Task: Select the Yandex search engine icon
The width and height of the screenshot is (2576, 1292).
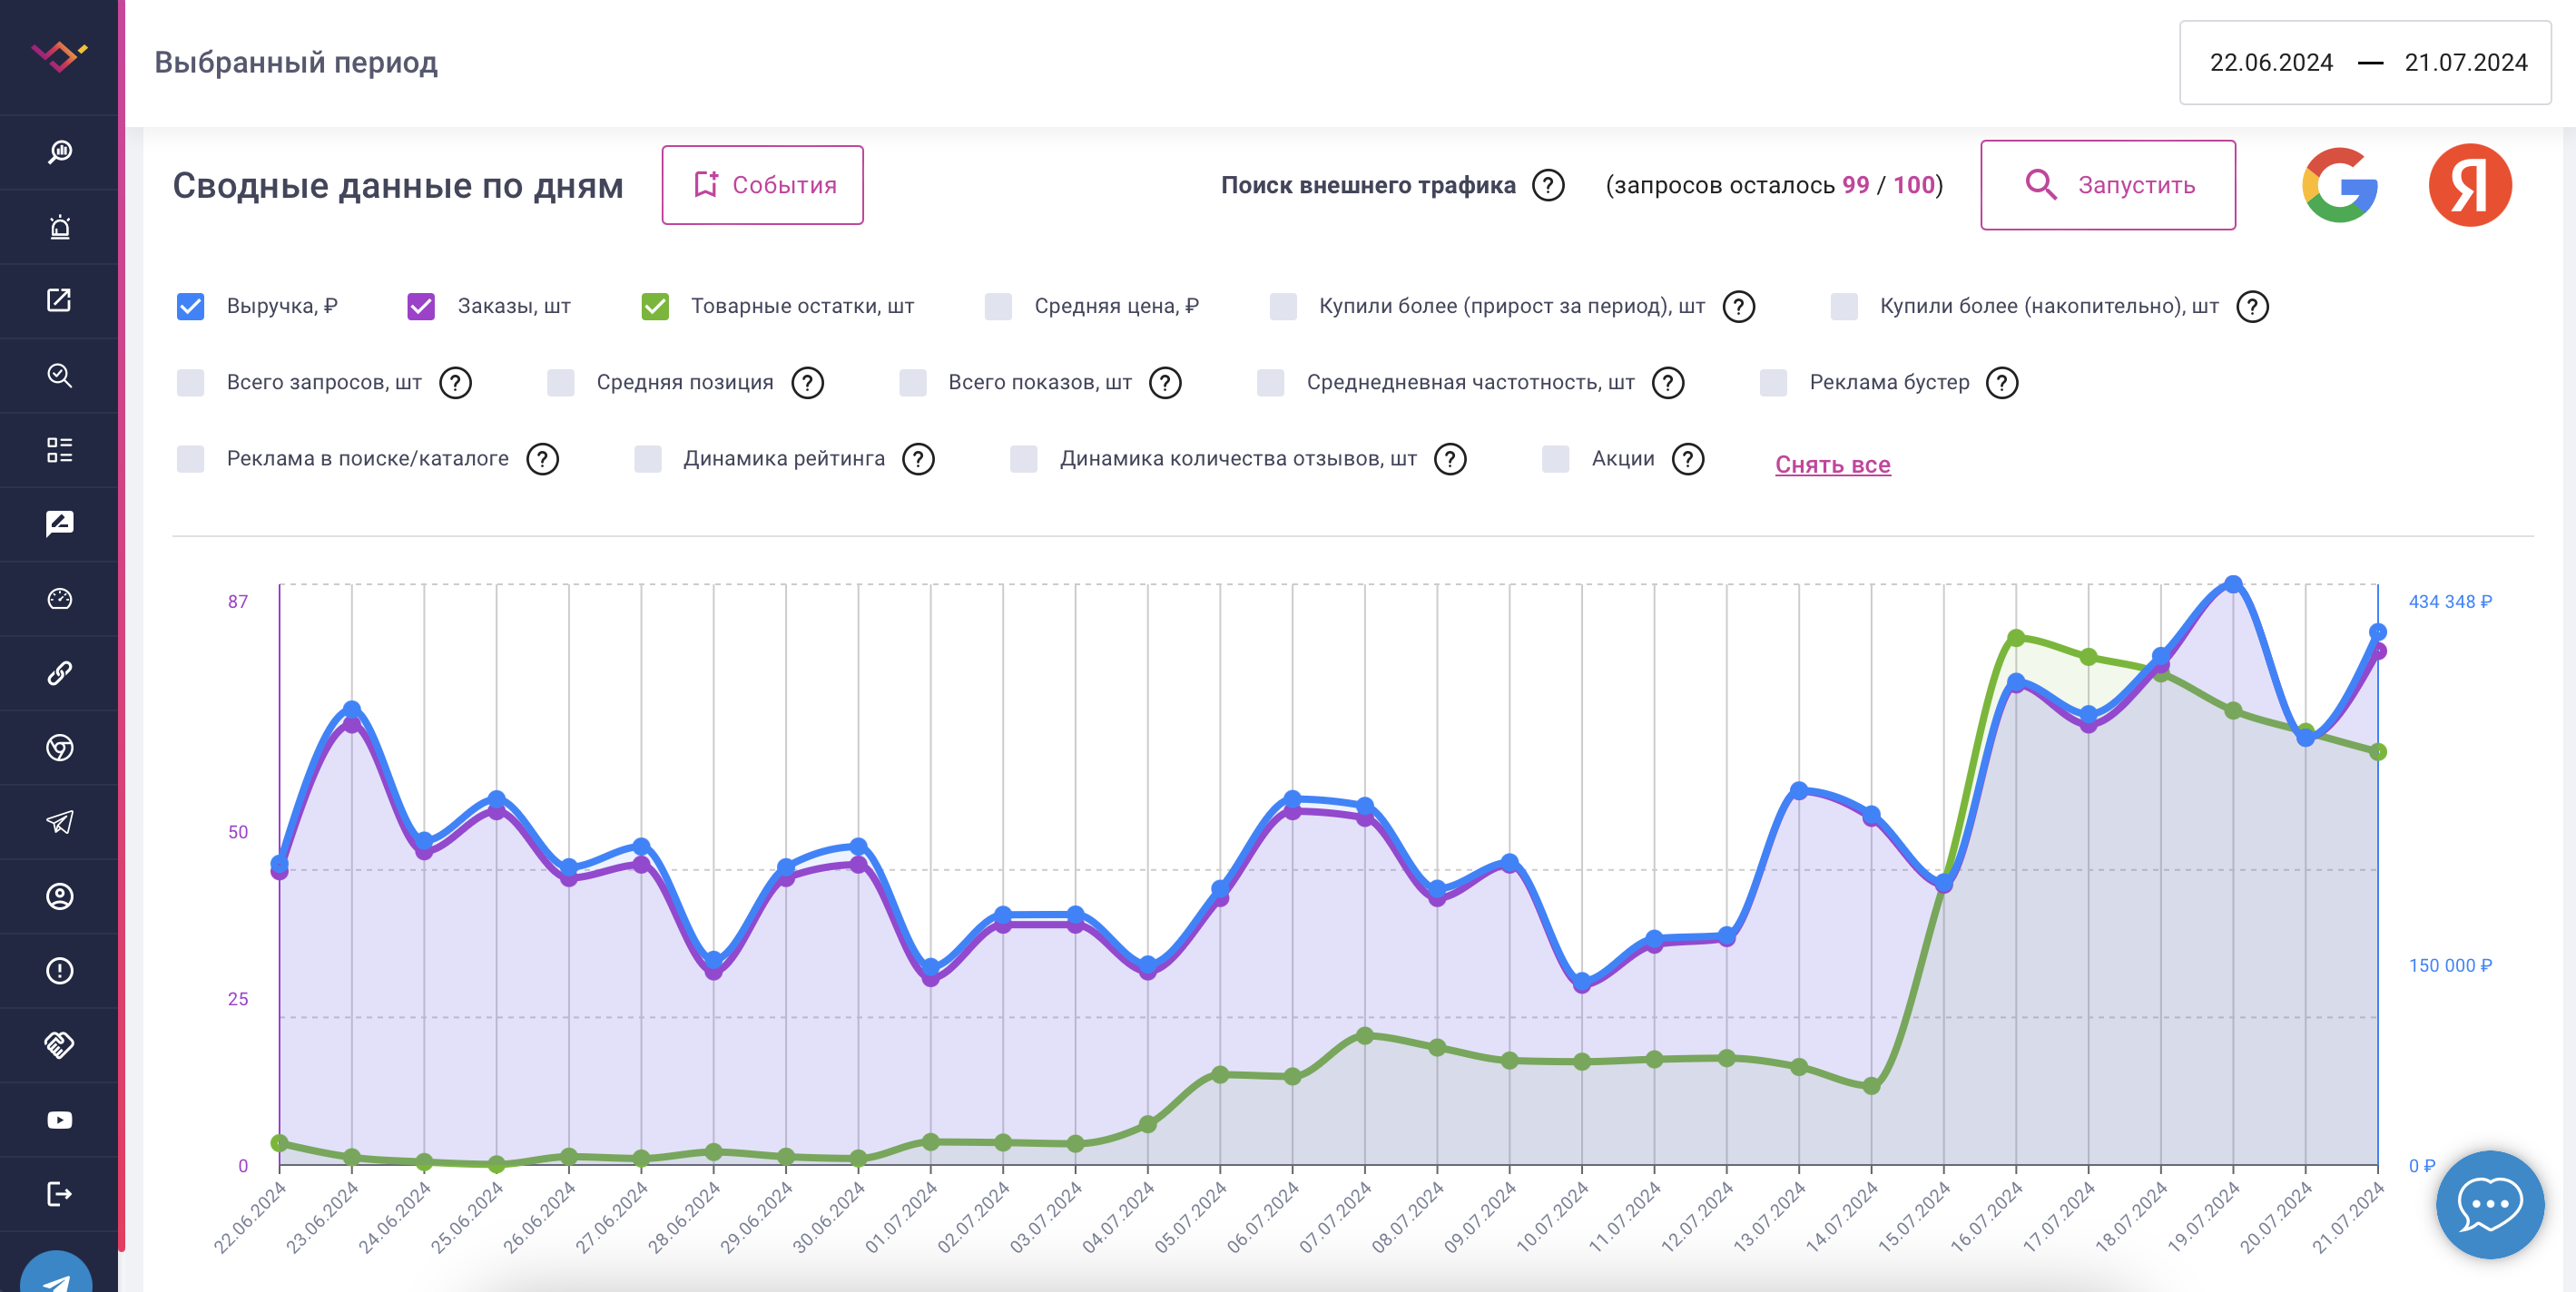Action: (2469, 185)
